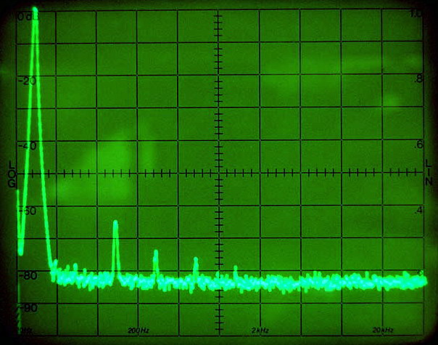Click the center graticule crosshair intersection
Image resolution: width=438 pixels, height=345 pixels.
pos(219,173)
